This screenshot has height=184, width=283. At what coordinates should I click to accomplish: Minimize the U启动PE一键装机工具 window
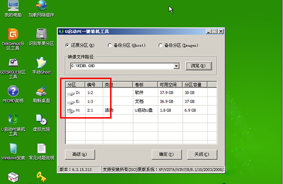point(209,32)
